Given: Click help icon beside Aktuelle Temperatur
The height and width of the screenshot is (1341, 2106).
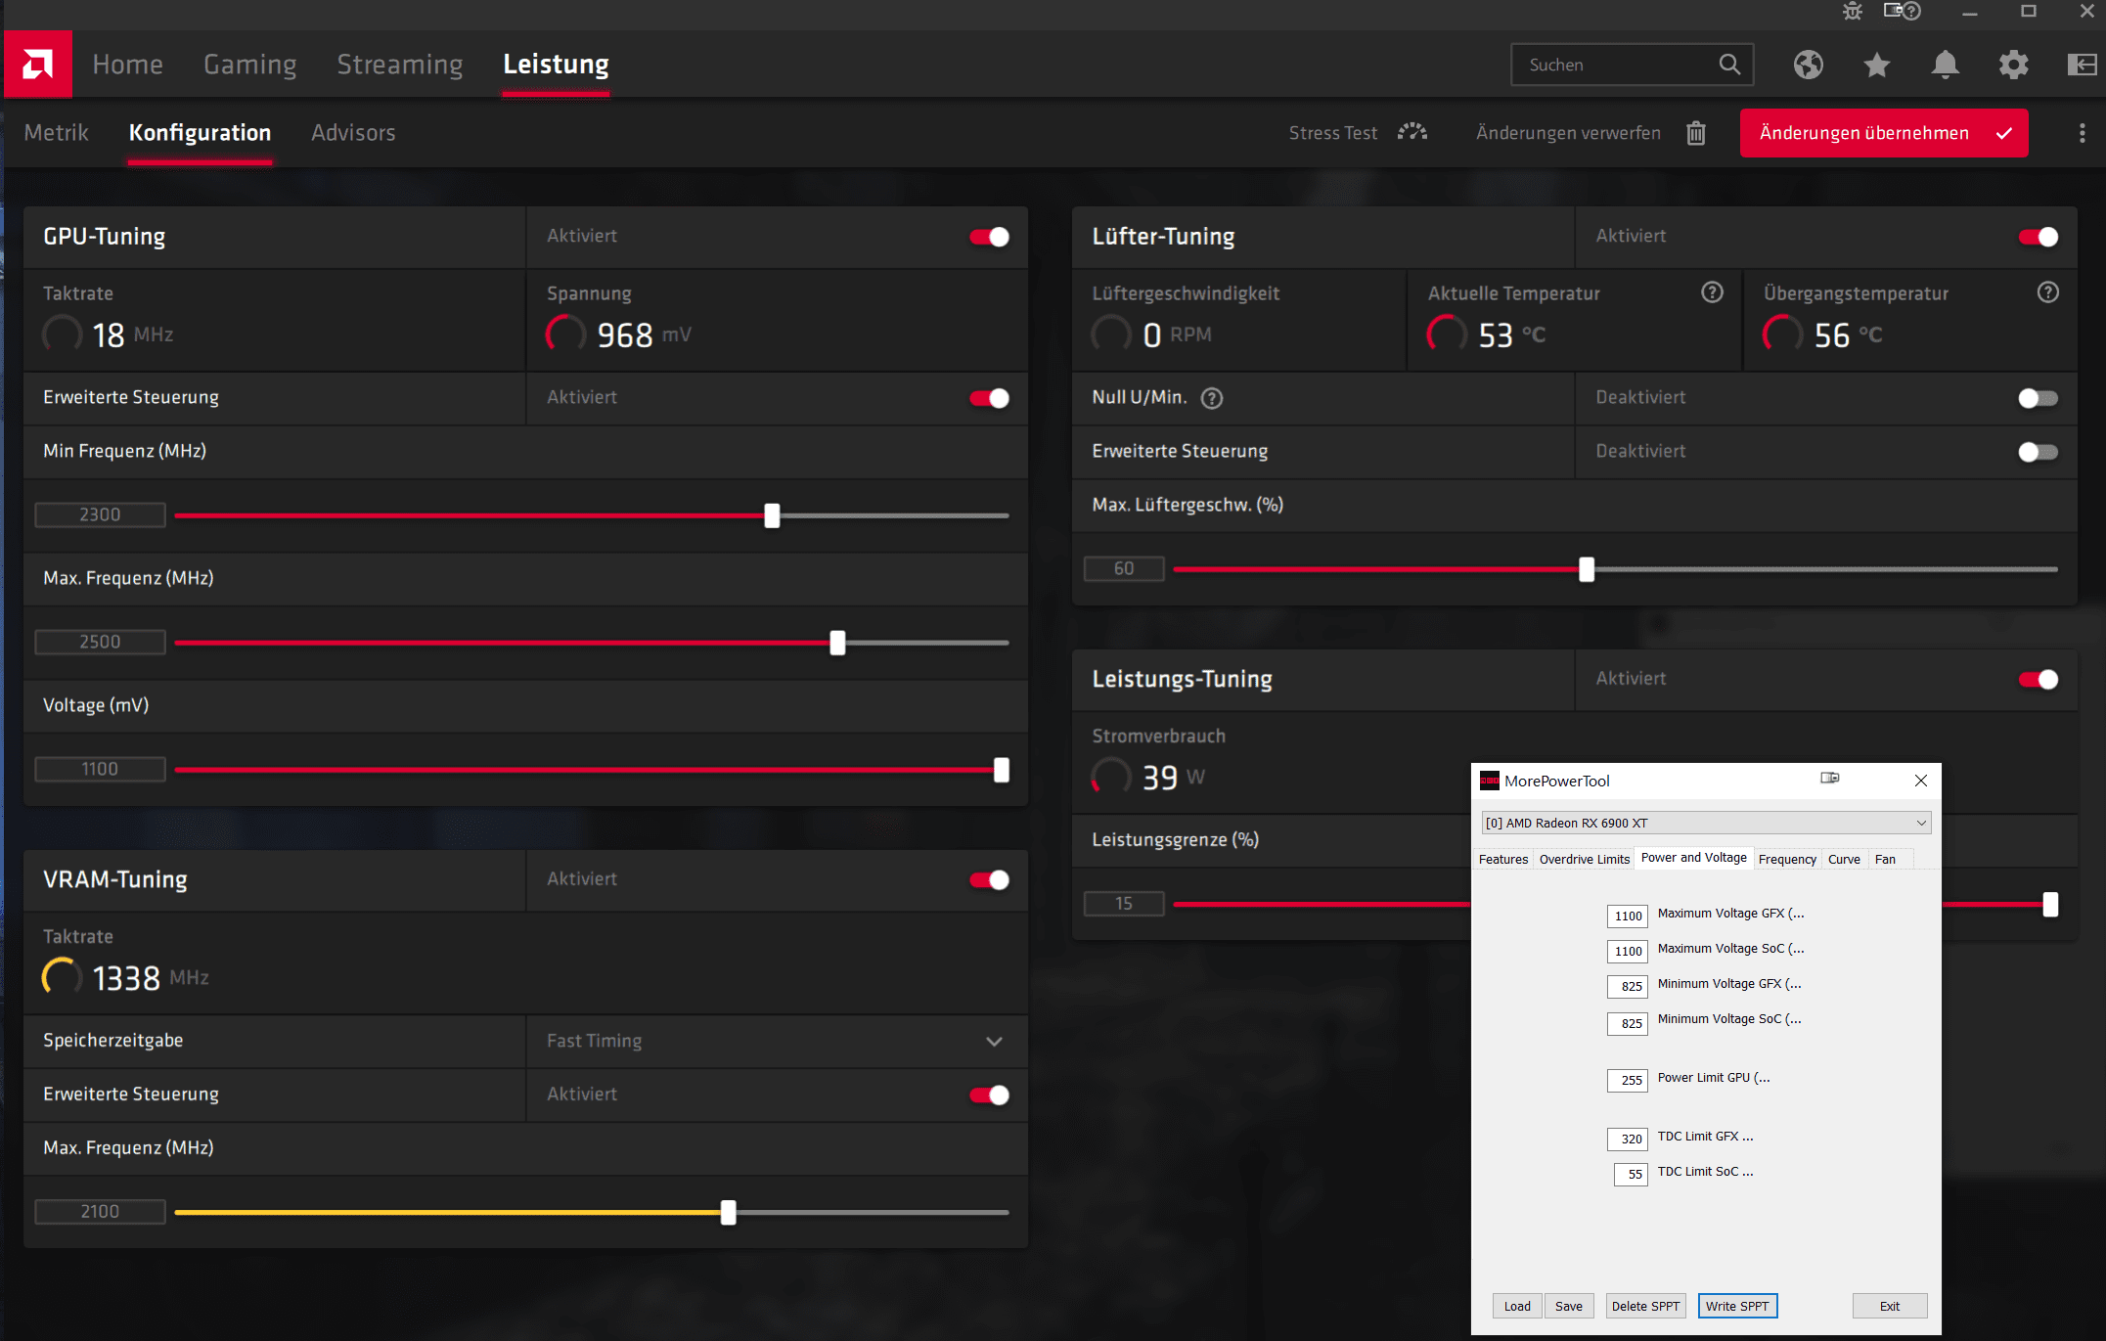Looking at the screenshot, I should [x=1712, y=292].
